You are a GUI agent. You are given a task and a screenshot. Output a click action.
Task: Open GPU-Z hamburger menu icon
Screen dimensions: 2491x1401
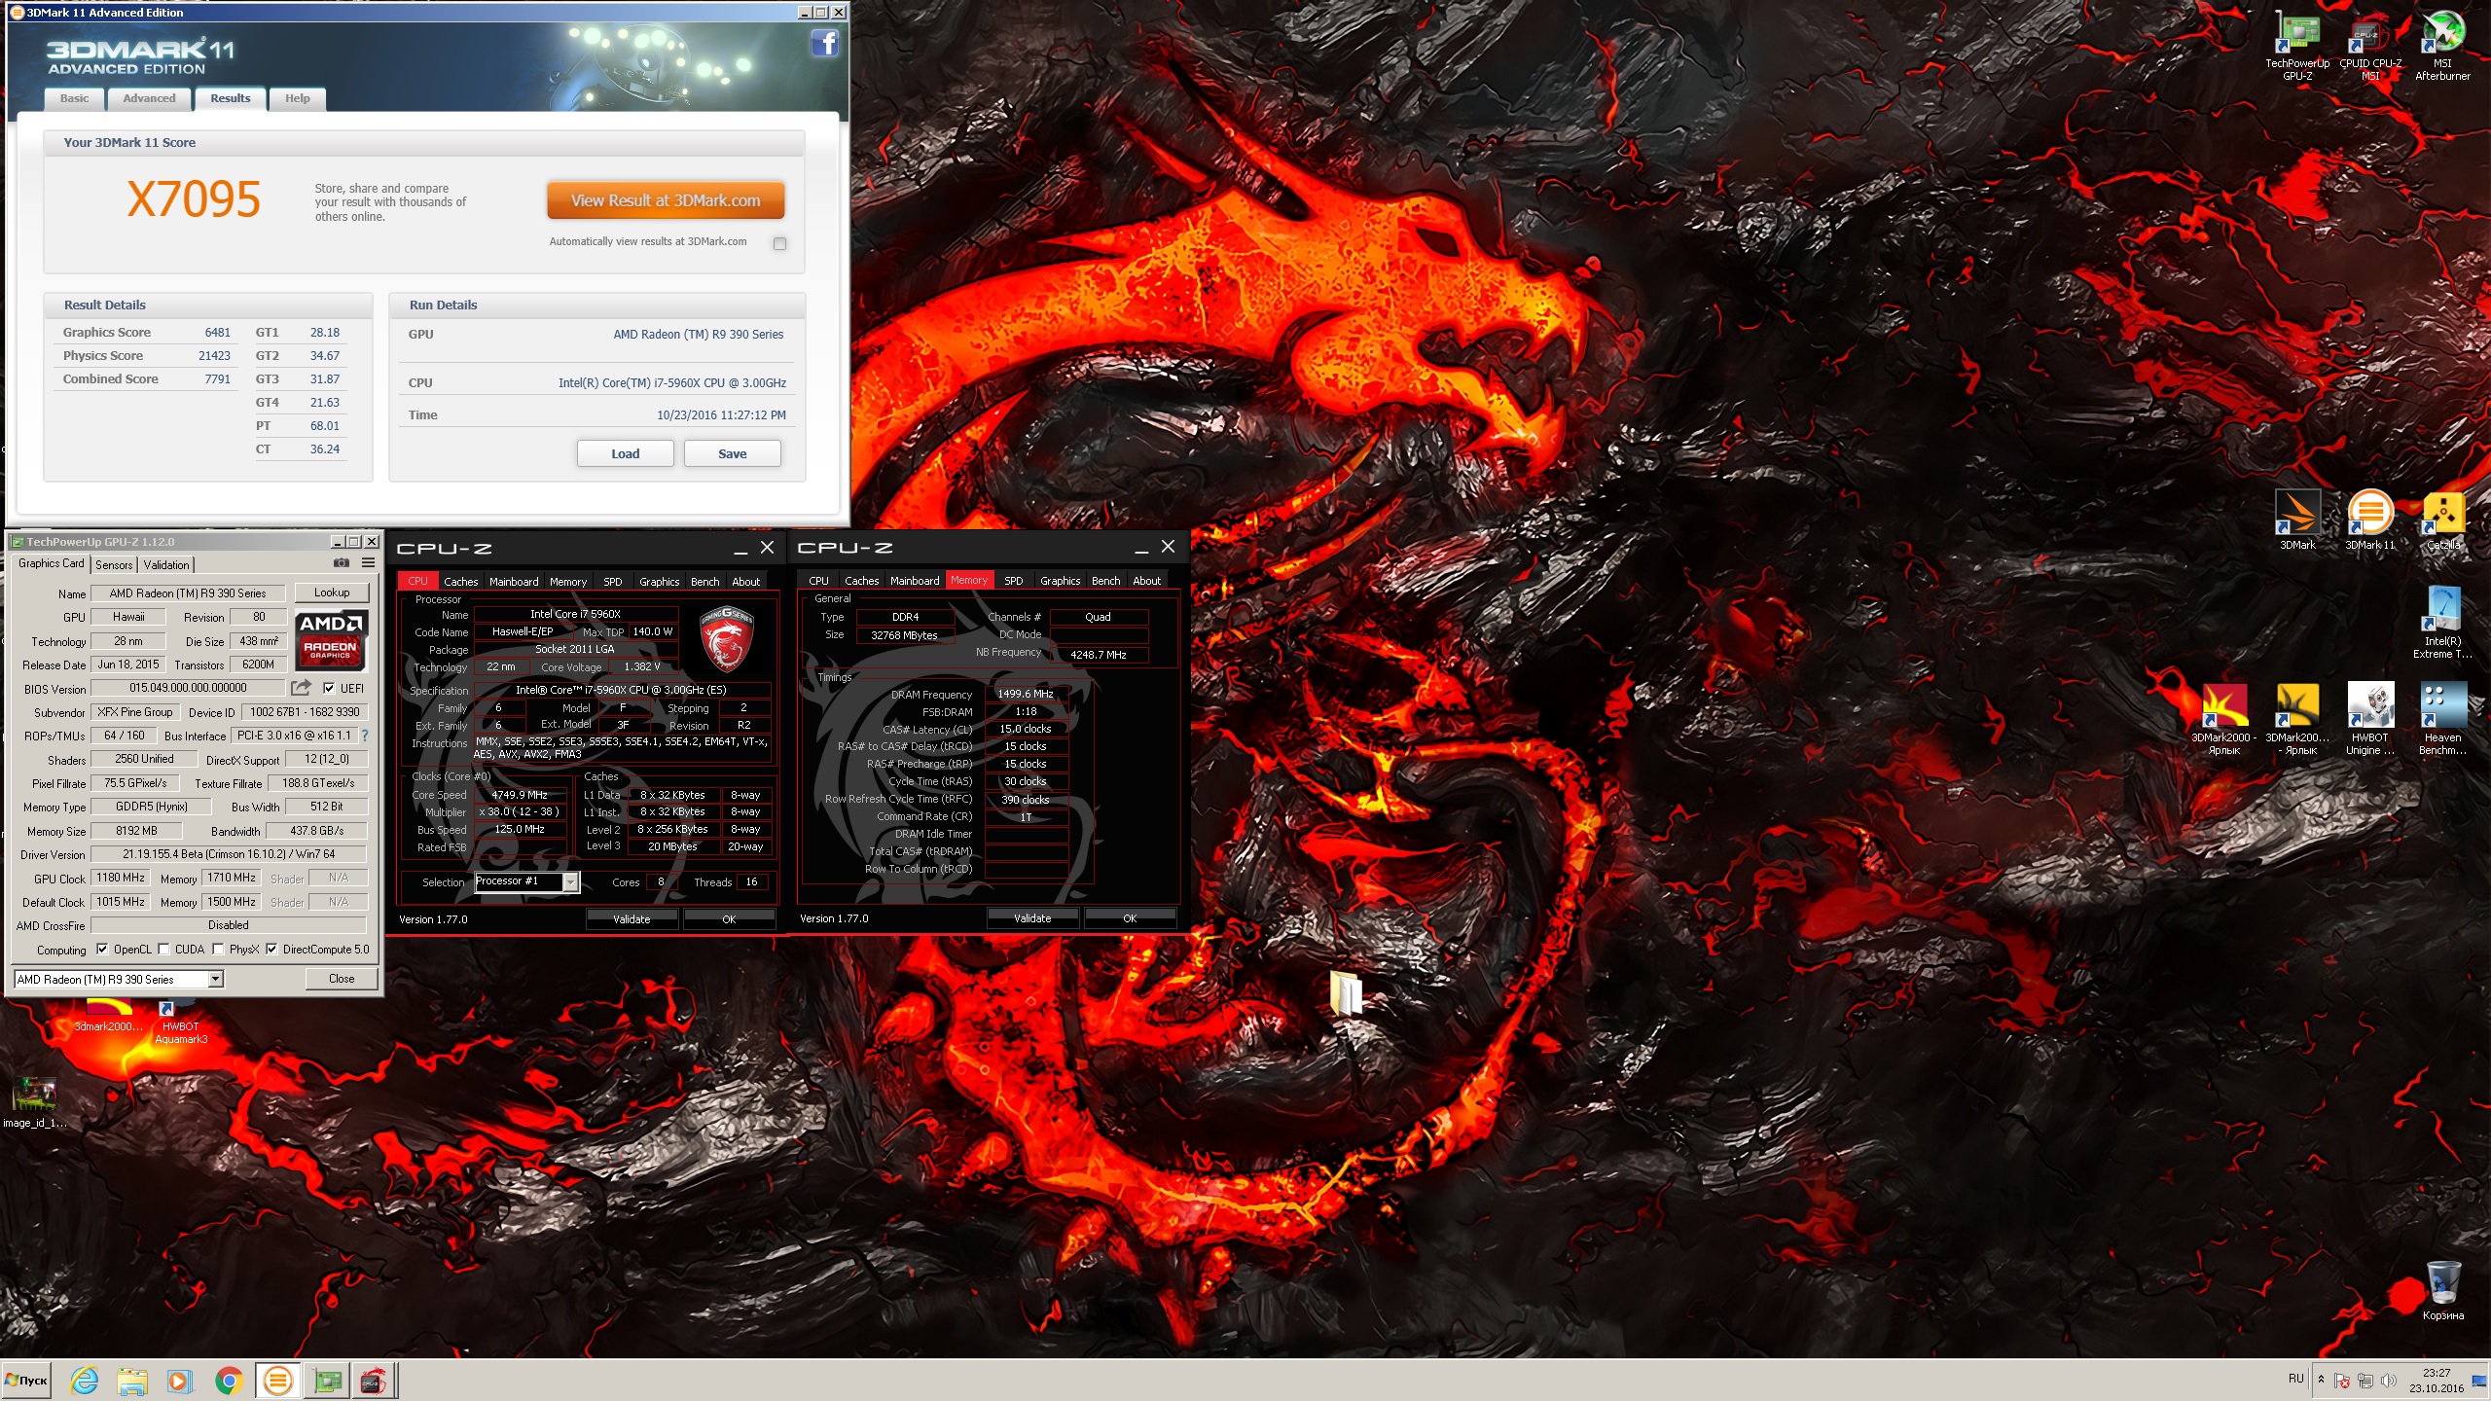(369, 563)
